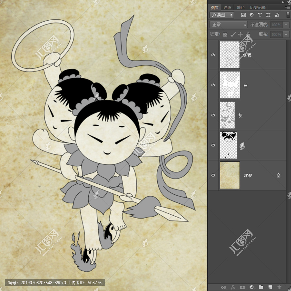
Task: Create new fill or adjustment layer icon
Action: pos(252,287)
